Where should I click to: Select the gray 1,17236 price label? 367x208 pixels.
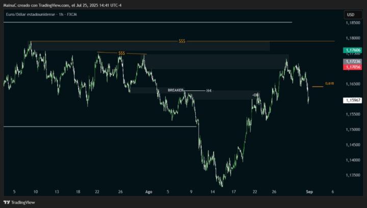coord(353,62)
